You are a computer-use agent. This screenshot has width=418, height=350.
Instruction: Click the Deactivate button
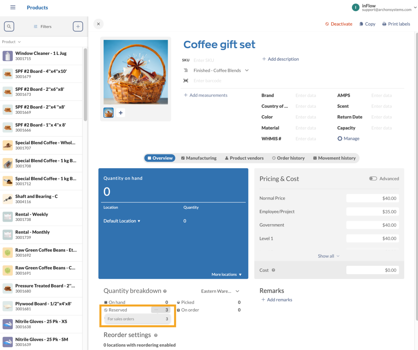[x=339, y=24]
